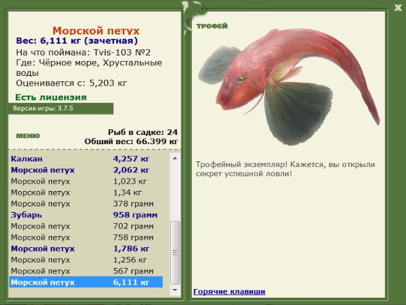This screenshot has height=305, width=406.
Task: Click the Общий вес: 66.399 кг text
Action: (131, 142)
